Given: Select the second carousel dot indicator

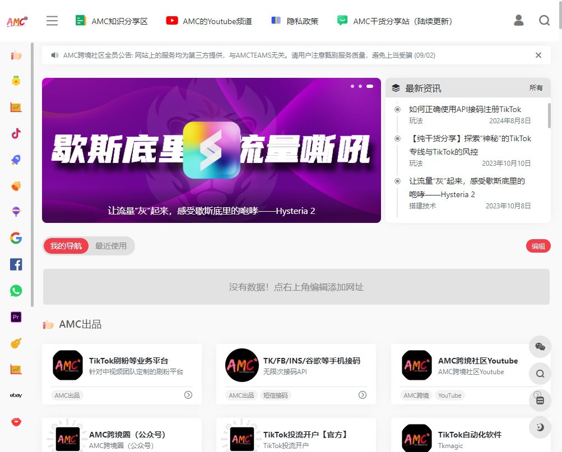Looking at the screenshot, I should (x=360, y=86).
